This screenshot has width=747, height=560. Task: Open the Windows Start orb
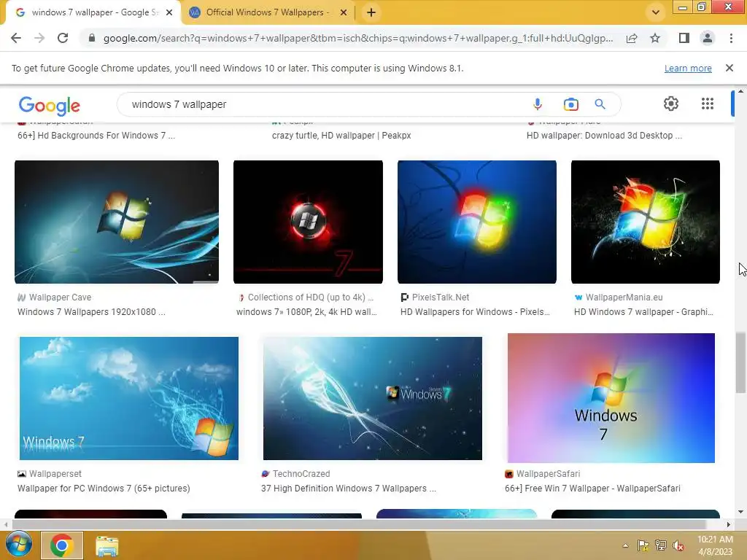18,545
